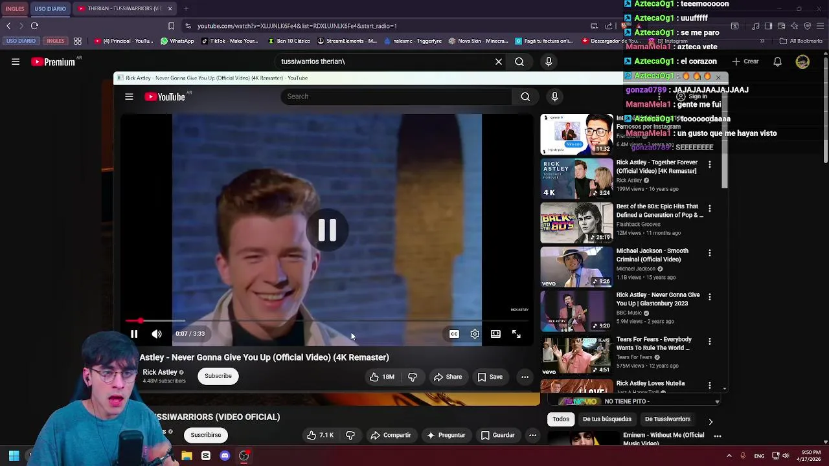Switch player to theater mode
Image resolution: width=829 pixels, height=466 pixels.
pos(495,334)
